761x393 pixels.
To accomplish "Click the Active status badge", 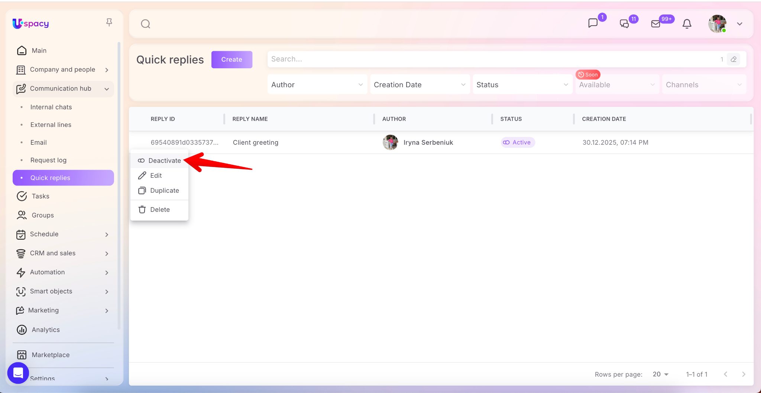I will 518,143.
